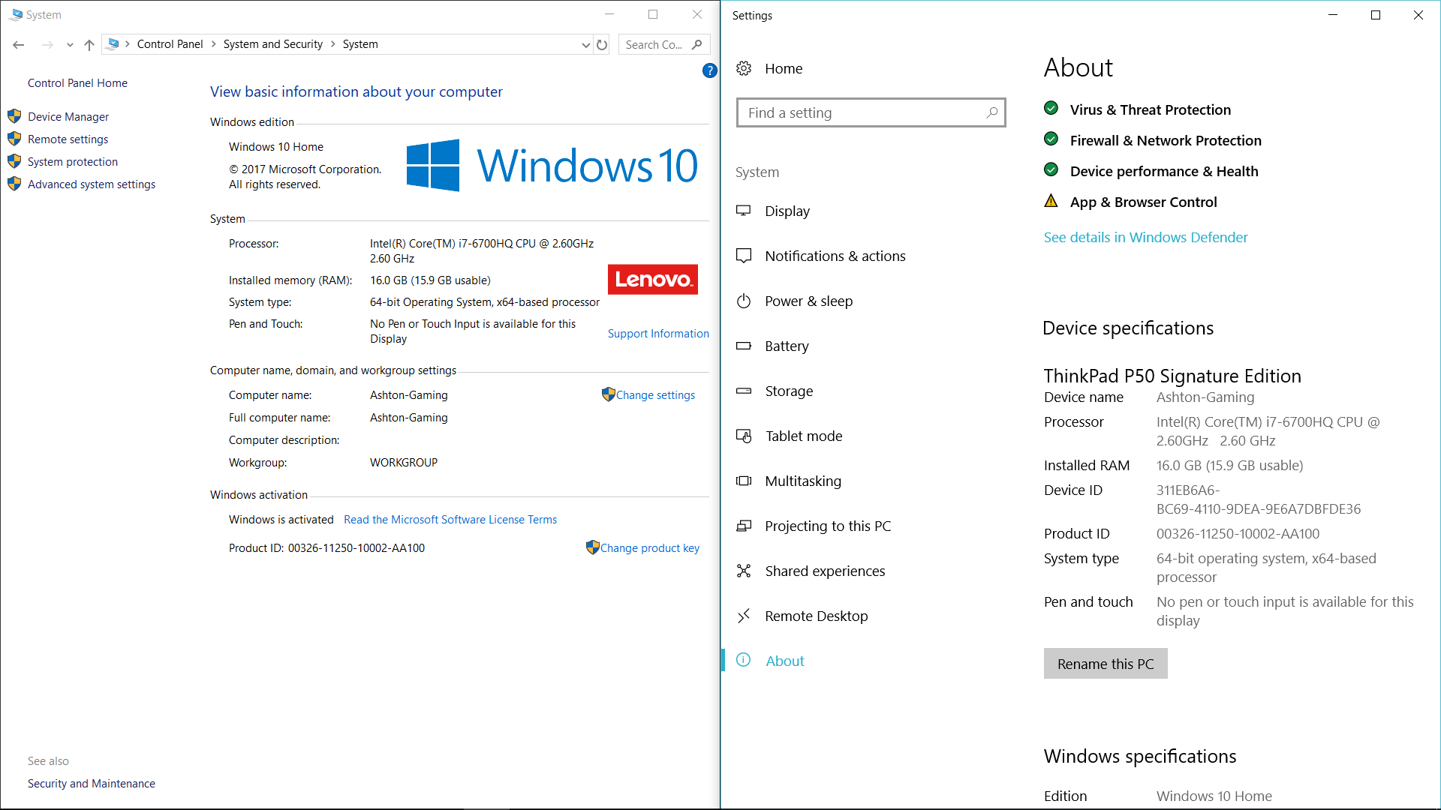Screen dimensions: 1441x810
Task: Open Remote settings link
Action: (68, 139)
